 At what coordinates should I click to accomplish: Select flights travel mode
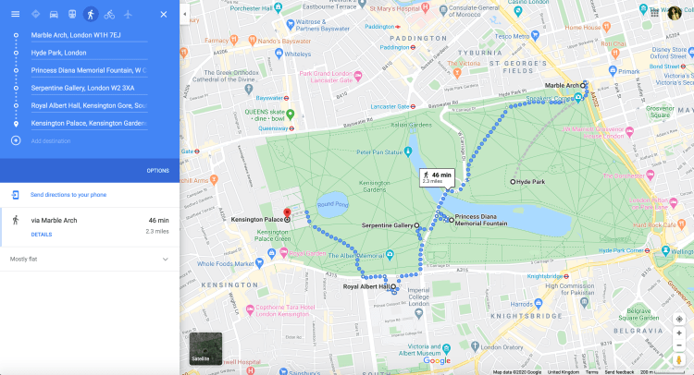(128, 15)
